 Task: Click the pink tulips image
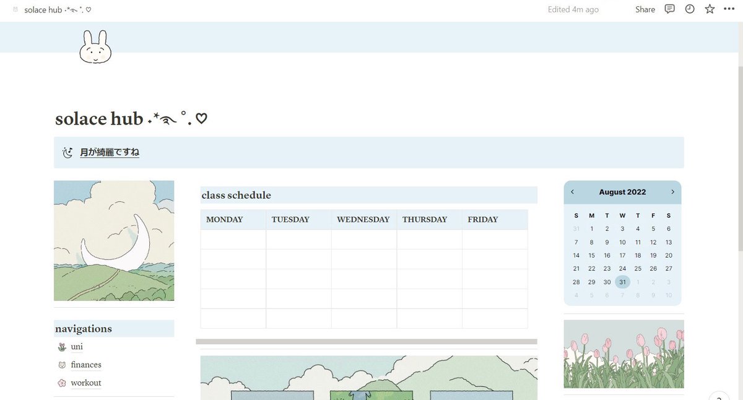click(x=624, y=354)
